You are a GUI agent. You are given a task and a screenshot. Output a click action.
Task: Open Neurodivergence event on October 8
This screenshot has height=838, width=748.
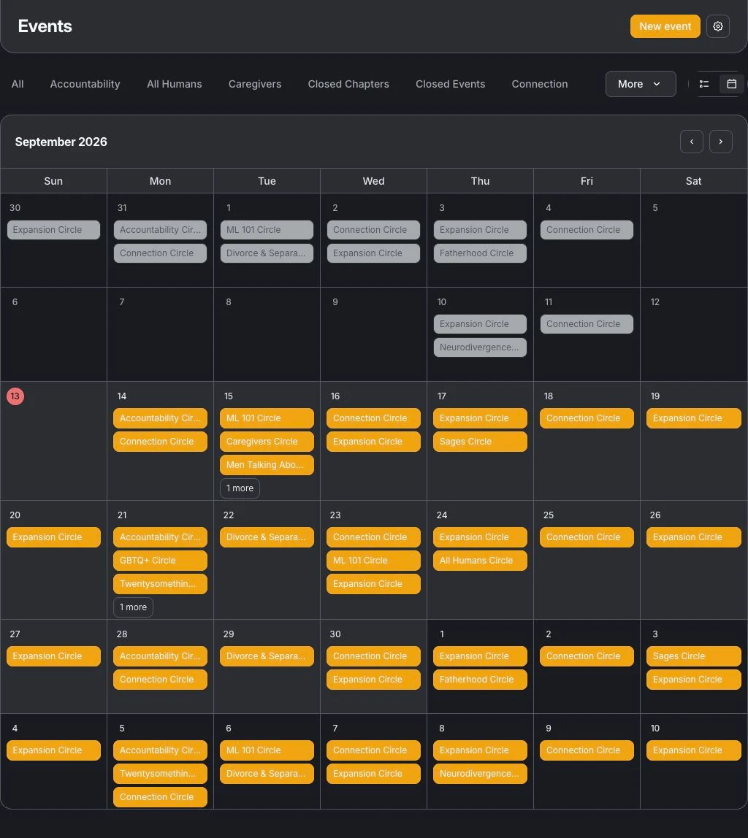pyautogui.click(x=480, y=774)
